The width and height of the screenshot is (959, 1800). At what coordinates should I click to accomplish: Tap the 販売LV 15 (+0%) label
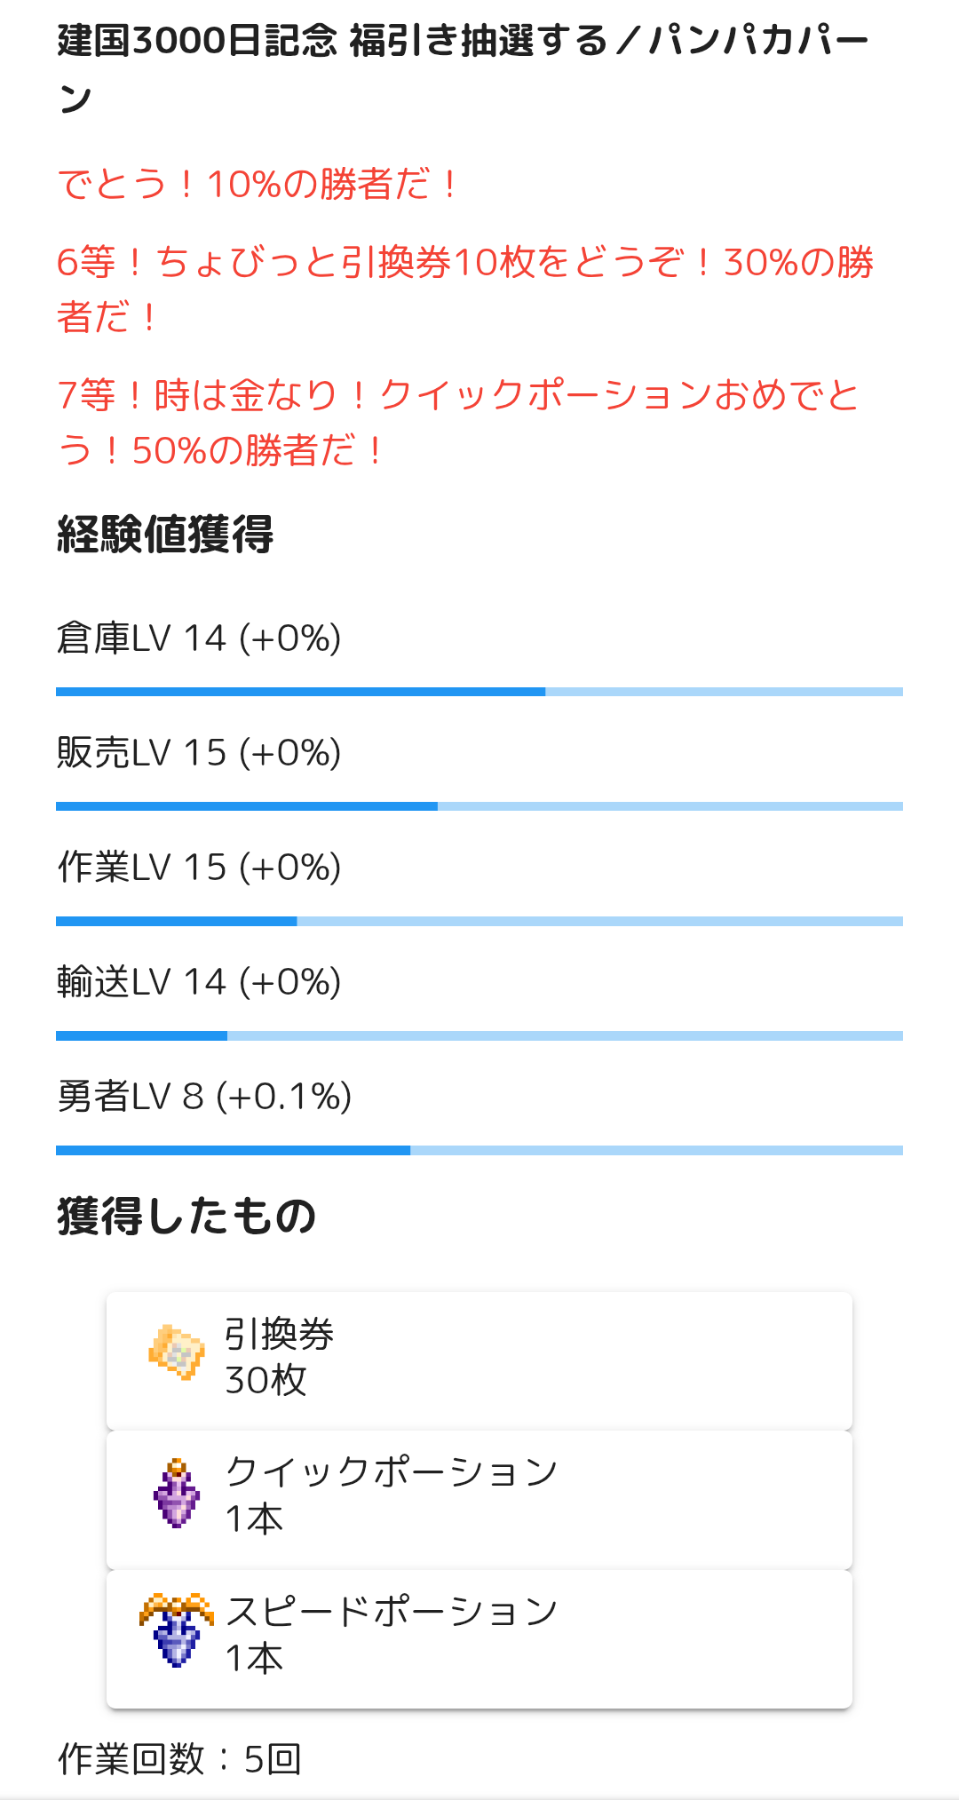(x=199, y=752)
